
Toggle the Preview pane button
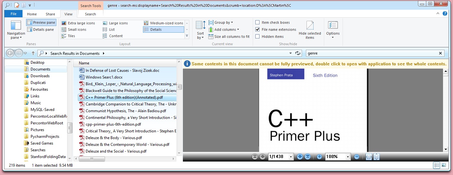click(41, 22)
